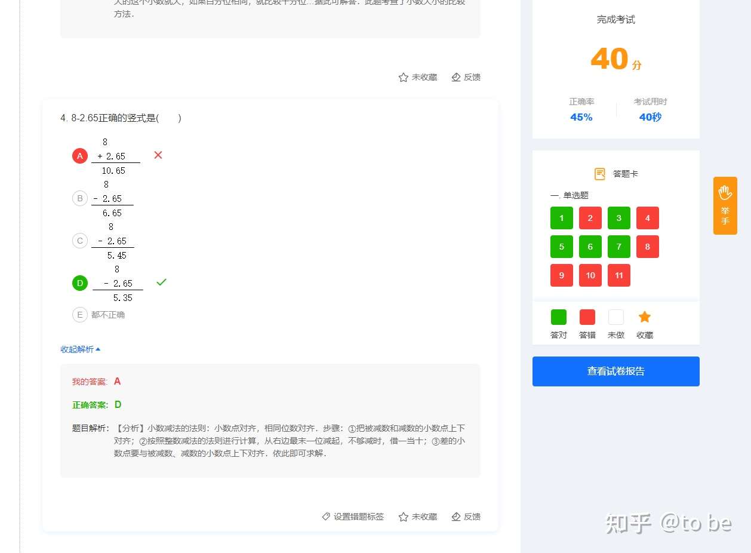Click the green checkmark beside option D
Screen dimensions: 751x553
[161, 282]
